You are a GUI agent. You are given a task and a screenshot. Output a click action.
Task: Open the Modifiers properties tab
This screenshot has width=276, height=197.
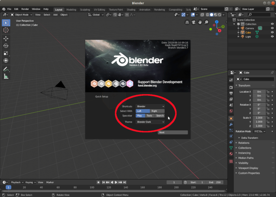231,125
